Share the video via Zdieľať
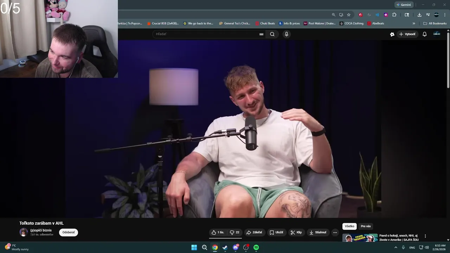Screen dimensions: 450x253 254,232
